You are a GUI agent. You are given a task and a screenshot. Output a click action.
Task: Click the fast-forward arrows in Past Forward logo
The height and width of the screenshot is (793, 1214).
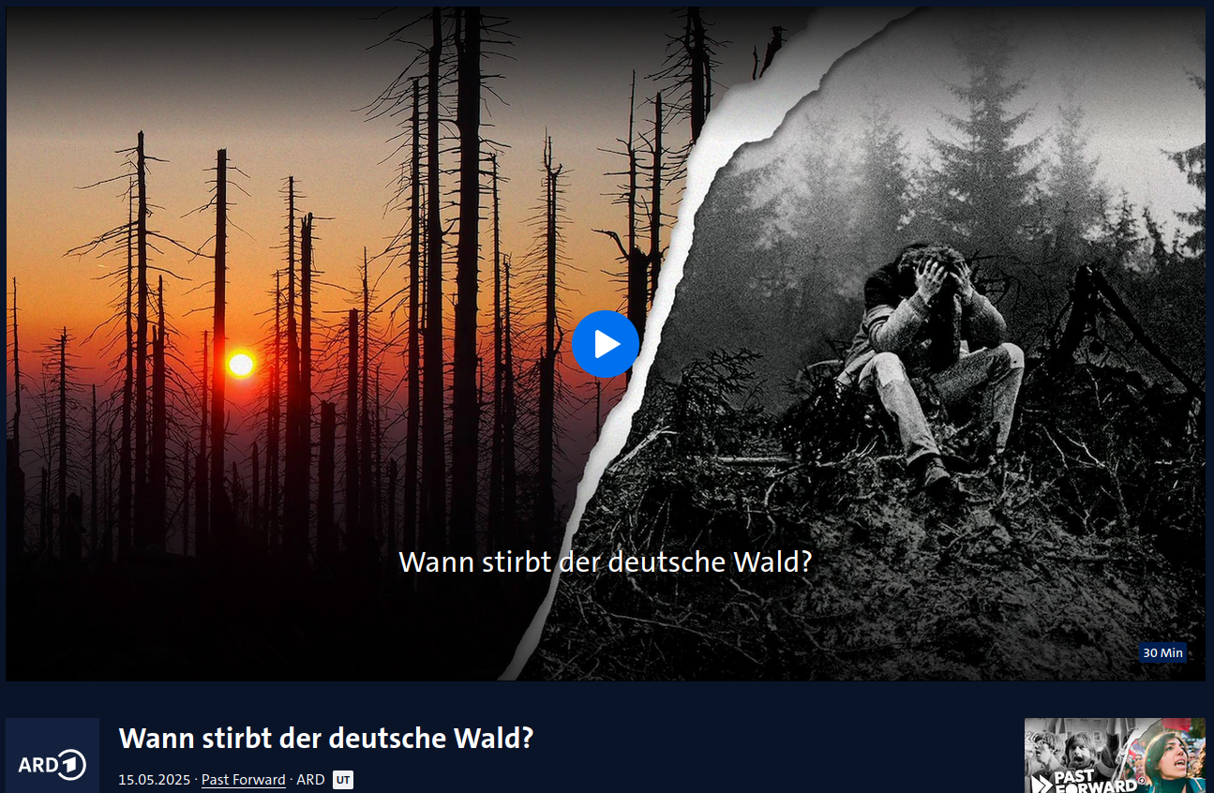click(1040, 784)
